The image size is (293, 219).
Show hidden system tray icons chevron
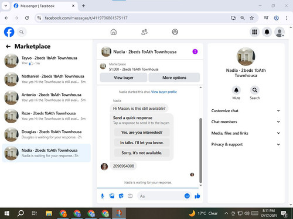point(226,213)
